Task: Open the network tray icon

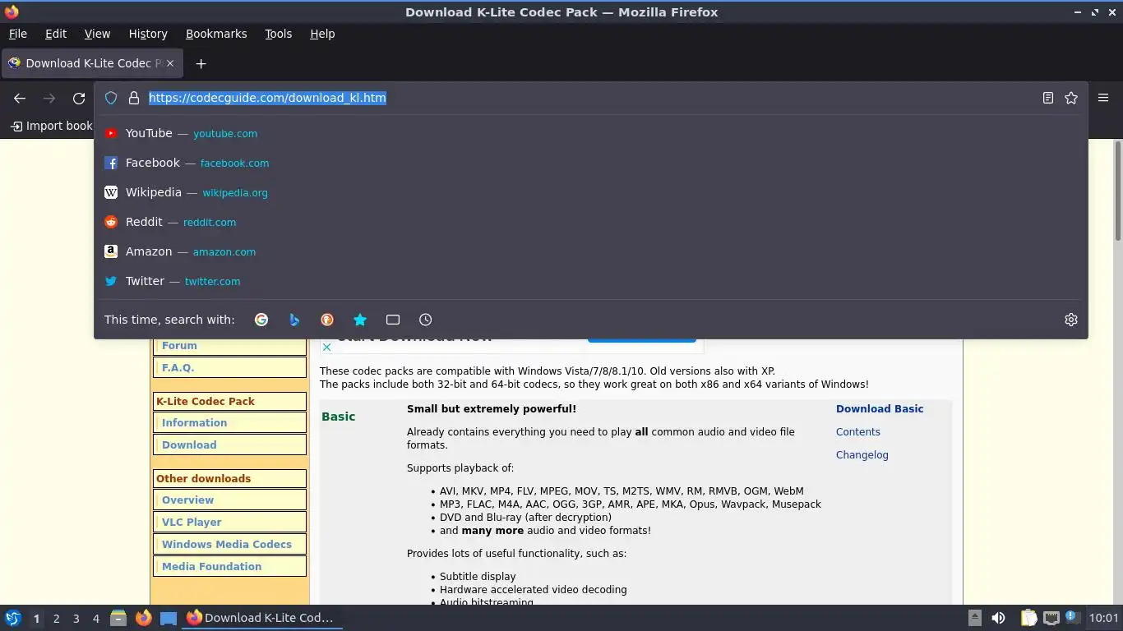Action: [x=1051, y=618]
